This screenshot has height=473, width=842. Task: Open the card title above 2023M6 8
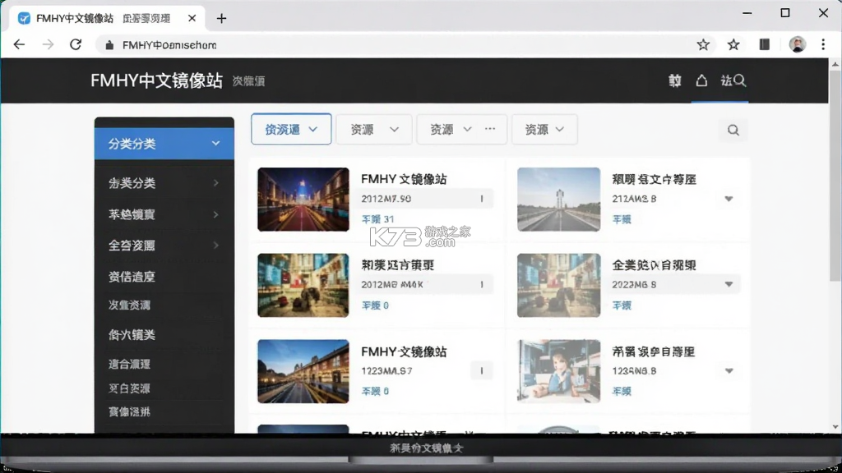tap(654, 265)
